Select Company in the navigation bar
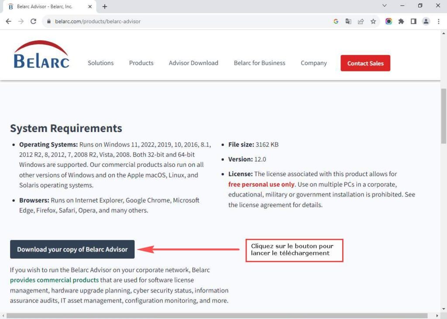 point(313,63)
